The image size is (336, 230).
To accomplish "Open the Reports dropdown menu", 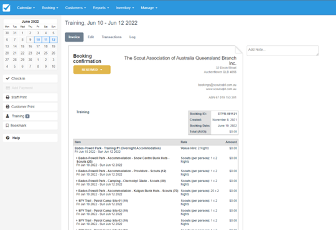I will [x=101, y=7].
